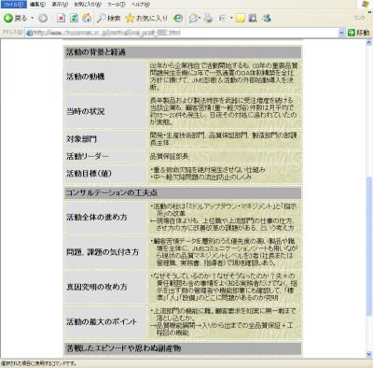Image resolution: width=373 pixels, height=368 pixels.
Task: Click the Mail envelope icon
Action: 193,19
